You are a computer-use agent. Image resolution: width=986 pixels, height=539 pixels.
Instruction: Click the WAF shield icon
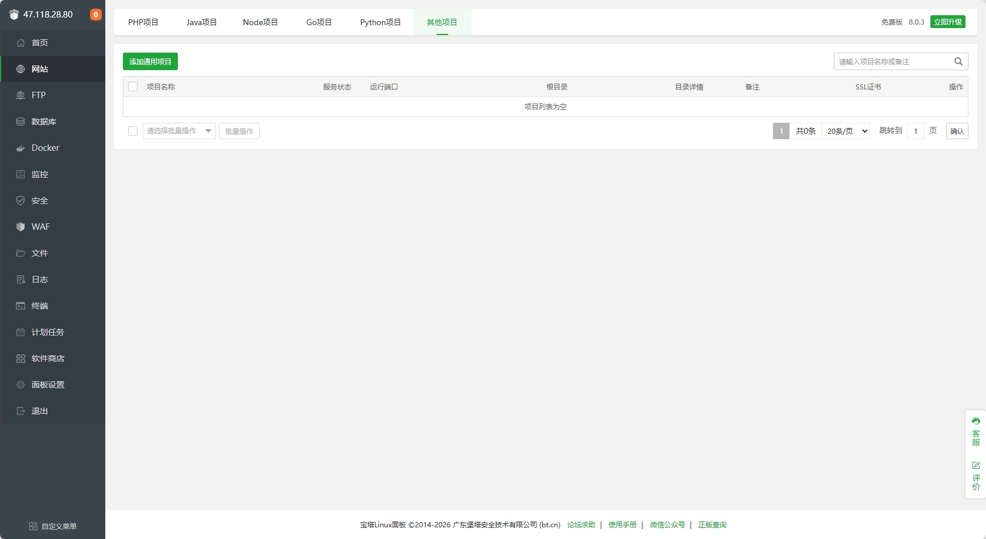pos(20,227)
